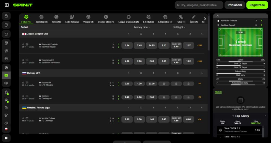Mark Vorskla Poltava match as favorite
The height and width of the screenshot is (143, 271).
point(24,118)
